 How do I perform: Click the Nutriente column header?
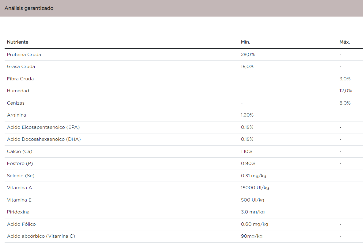pos(18,42)
